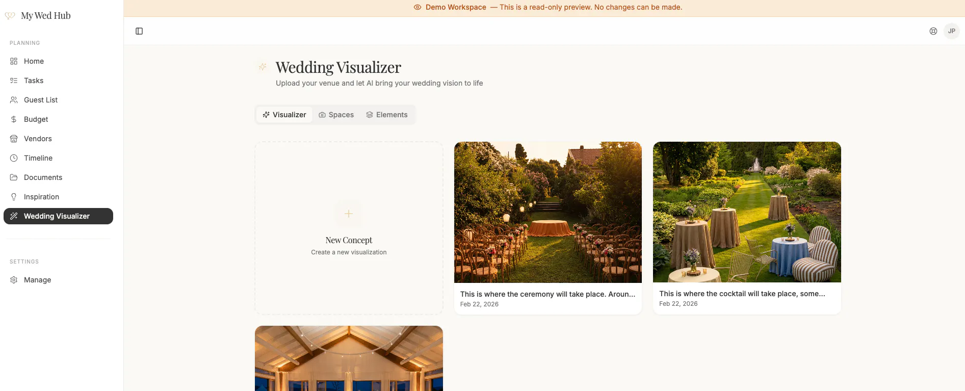Click the Demo Workspace banner label
Screen dimensions: 965x391
(456, 7)
